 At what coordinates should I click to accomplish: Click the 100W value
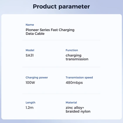pos(30,83)
